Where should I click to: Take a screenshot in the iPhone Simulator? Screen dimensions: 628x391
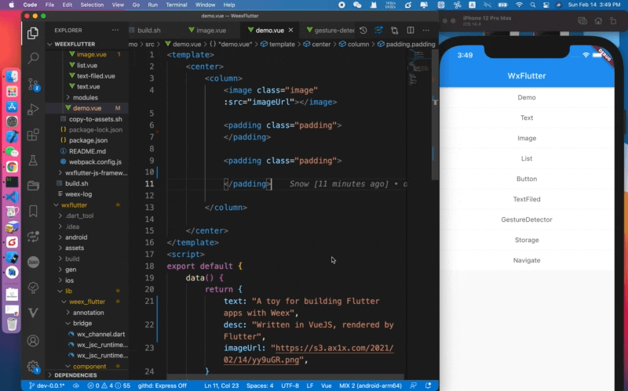point(582,21)
